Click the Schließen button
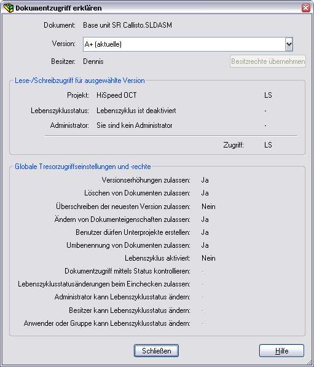Image resolution: width=314 pixels, height=367 pixels. pyautogui.click(x=156, y=350)
